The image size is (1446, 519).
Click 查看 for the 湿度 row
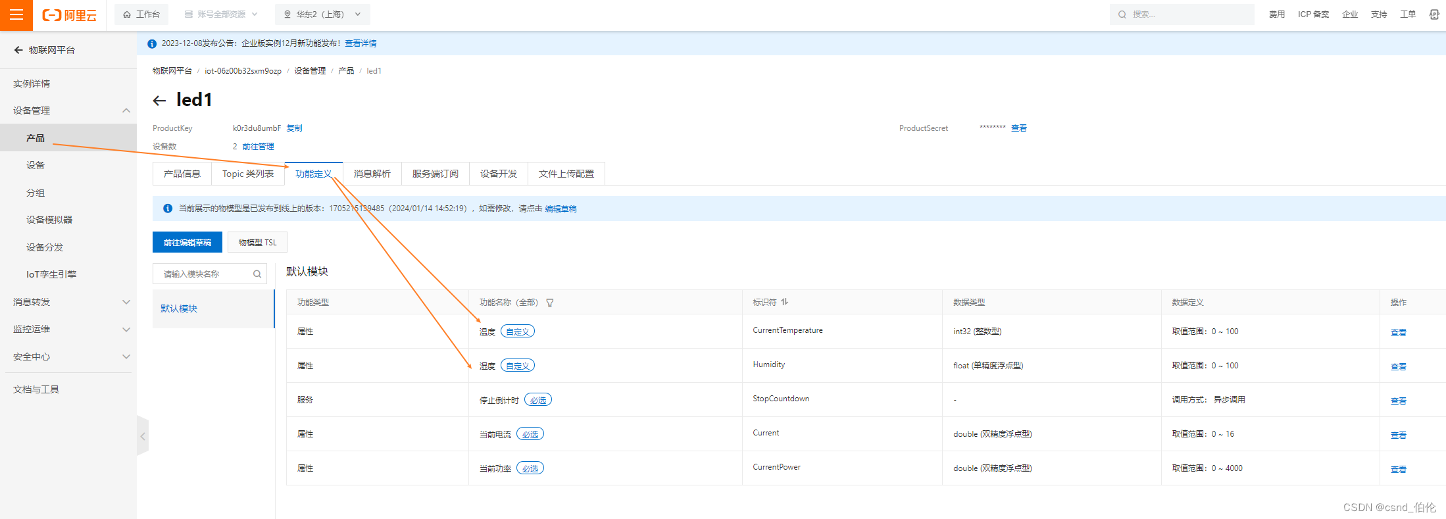[1399, 366]
